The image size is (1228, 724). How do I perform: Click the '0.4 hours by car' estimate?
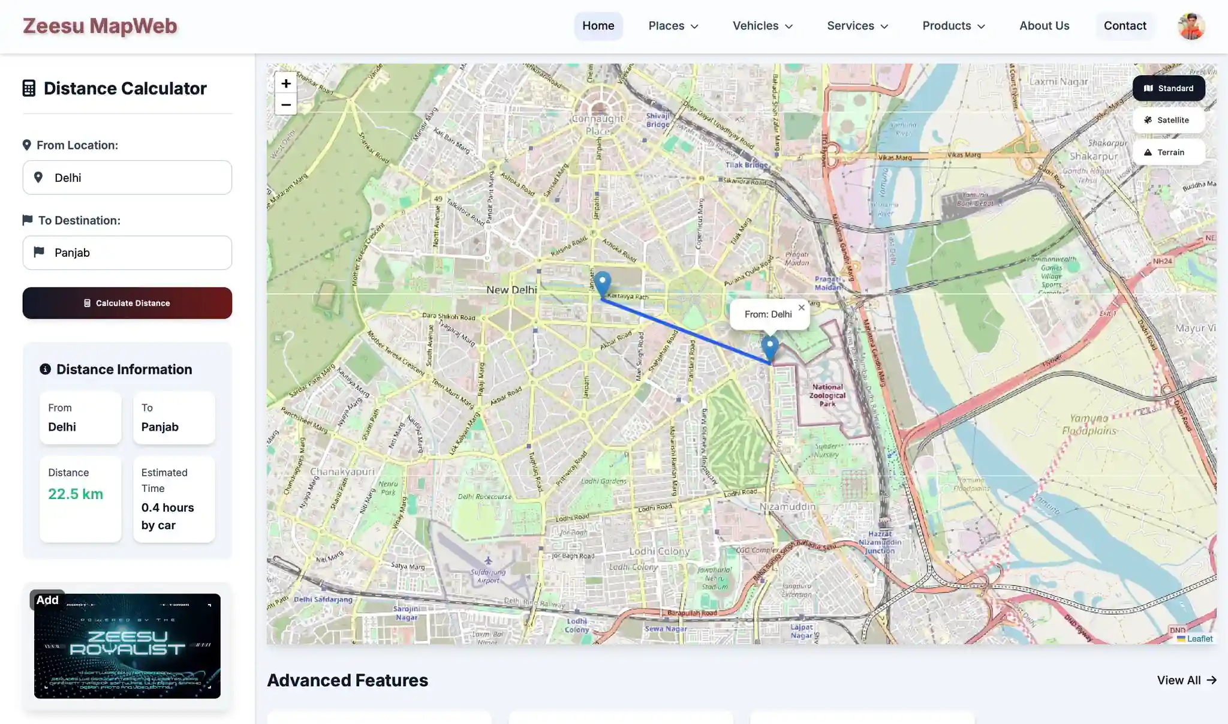pyautogui.click(x=168, y=516)
